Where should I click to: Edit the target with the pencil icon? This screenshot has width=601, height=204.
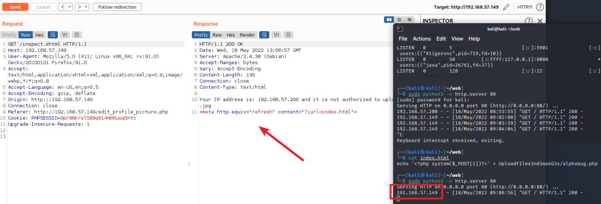(506, 7)
